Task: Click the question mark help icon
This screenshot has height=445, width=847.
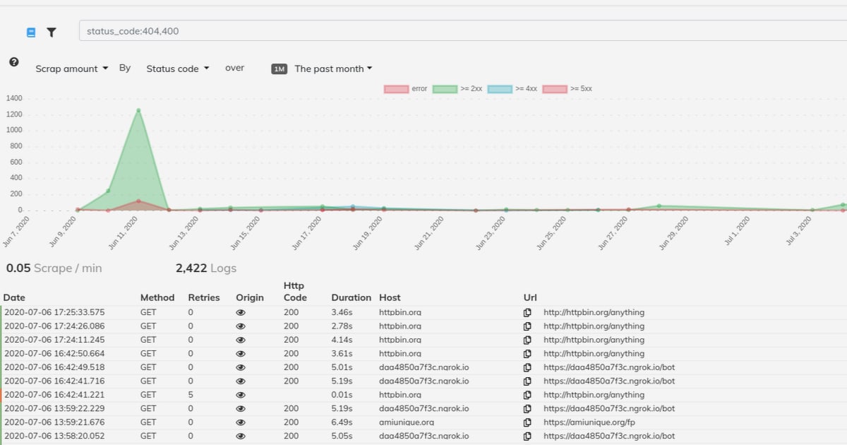Action: pos(14,62)
